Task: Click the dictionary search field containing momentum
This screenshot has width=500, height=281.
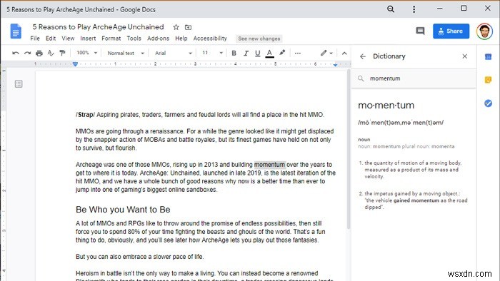Action: (x=414, y=78)
